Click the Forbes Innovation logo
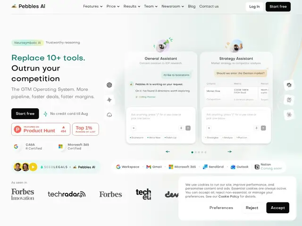The image size is (302, 226). point(23,194)
